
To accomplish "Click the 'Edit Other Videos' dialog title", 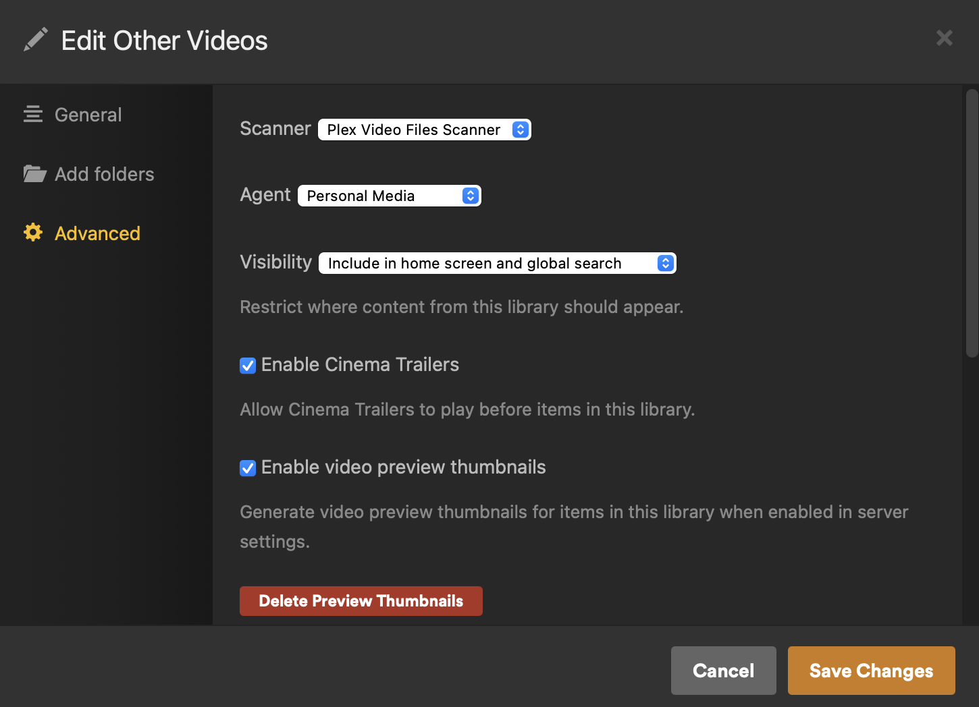I will 165,40.
